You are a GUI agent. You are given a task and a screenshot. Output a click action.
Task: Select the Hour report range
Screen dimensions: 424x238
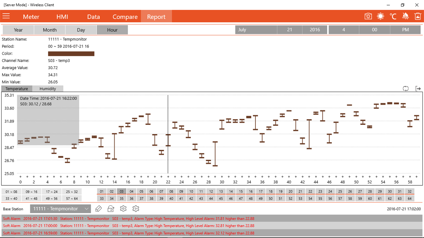click(x=112, y=30)
